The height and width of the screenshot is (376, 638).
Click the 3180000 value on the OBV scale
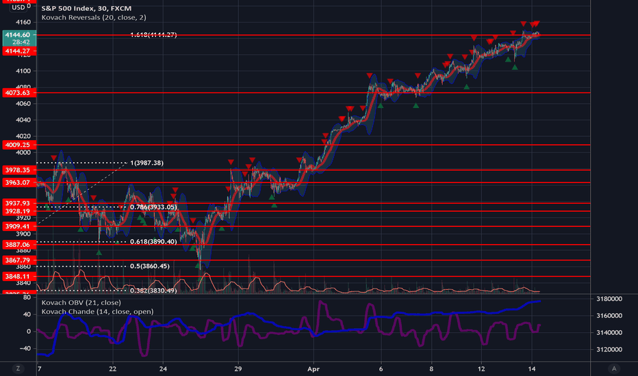point(609,299)
